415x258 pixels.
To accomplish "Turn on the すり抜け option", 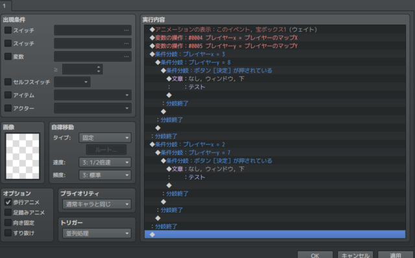I will point(8,233).
